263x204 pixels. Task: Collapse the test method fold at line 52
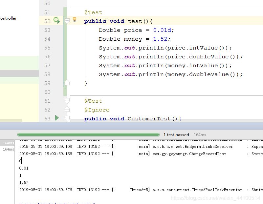67,21
